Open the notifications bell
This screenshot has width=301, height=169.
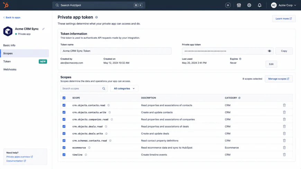259,5
